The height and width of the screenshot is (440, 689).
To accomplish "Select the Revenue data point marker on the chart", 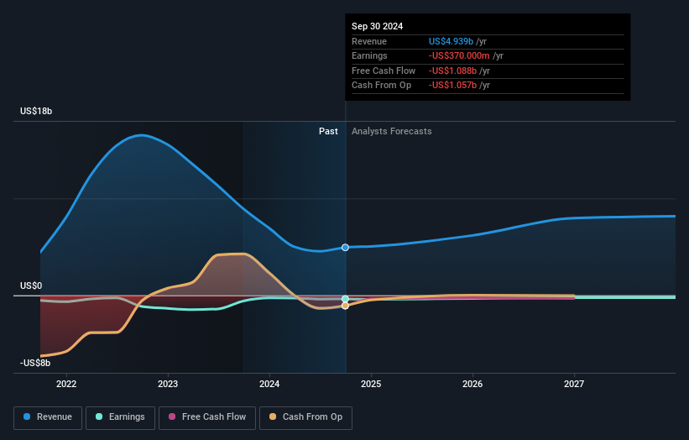I will (x=346, y=248).
